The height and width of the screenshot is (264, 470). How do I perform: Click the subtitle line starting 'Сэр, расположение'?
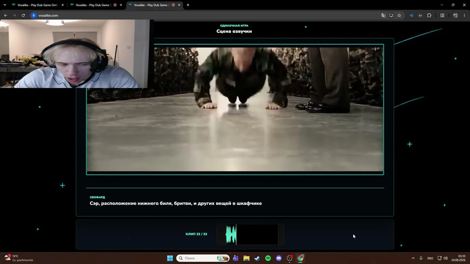tap(176, 203)
